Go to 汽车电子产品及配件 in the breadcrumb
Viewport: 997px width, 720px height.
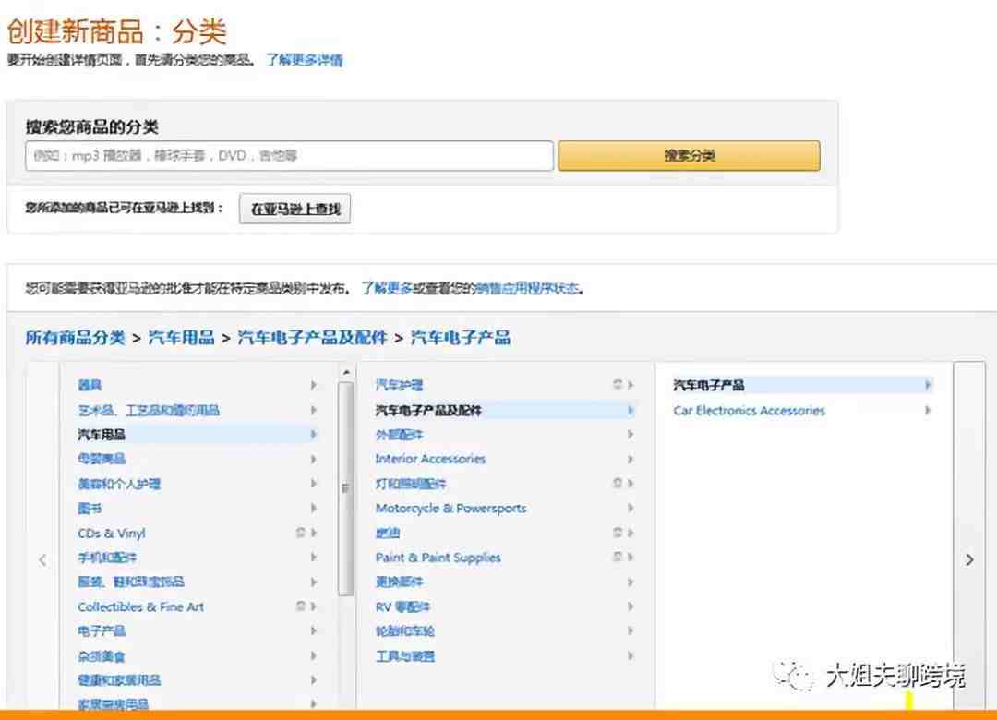coord(312,337)
